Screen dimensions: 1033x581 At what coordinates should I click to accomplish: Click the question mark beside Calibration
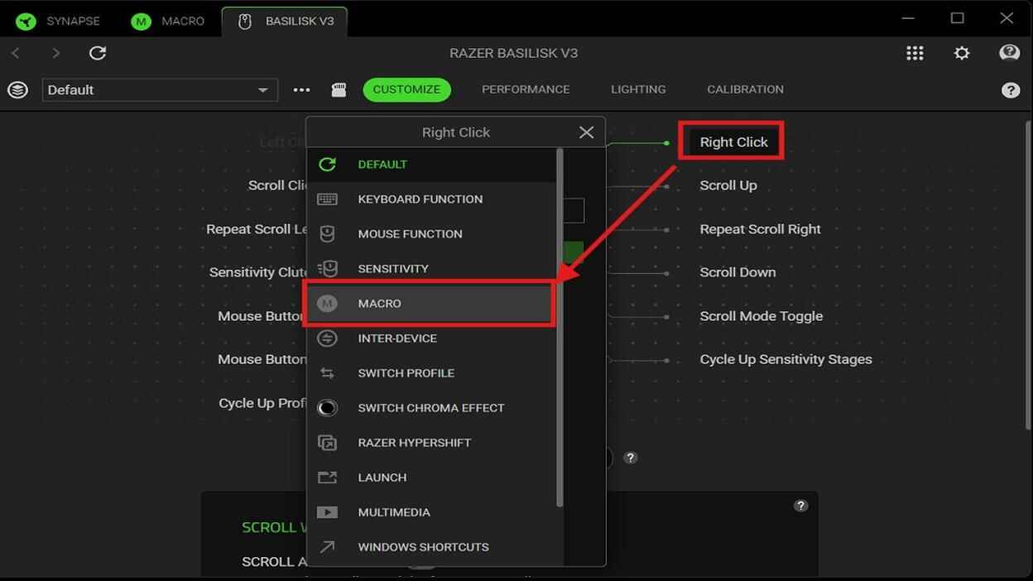tap(1011, 90)
